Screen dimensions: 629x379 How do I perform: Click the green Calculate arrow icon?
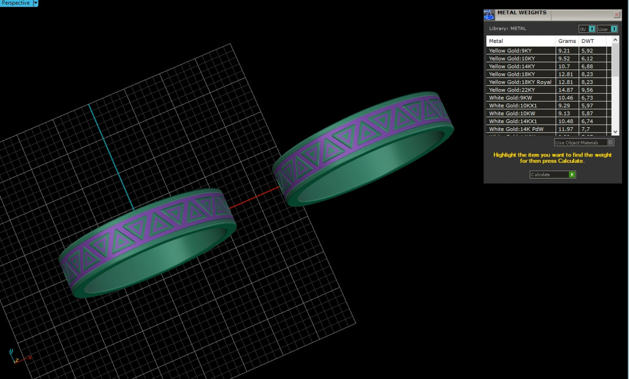[x=572, y=174]
